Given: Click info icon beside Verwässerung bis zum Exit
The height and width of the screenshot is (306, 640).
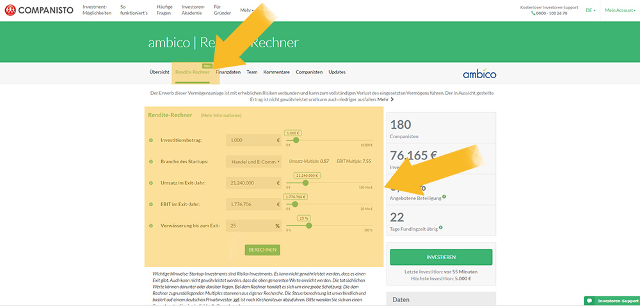Looking at the screenshot, I should (150, 225).
